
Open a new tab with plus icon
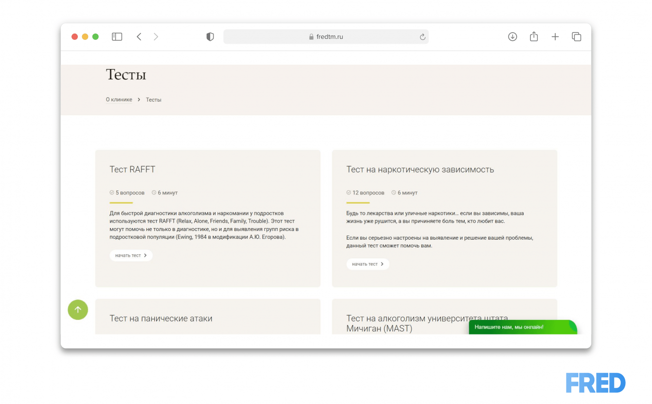pyautogui.click(x=555, y=37)
